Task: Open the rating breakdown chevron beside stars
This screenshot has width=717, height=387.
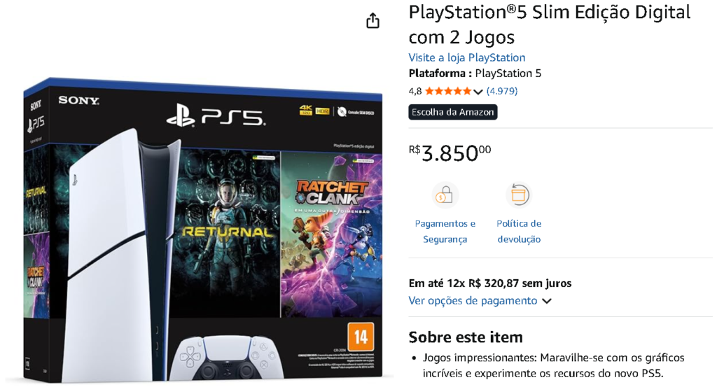Action: [x=478, y=92]
